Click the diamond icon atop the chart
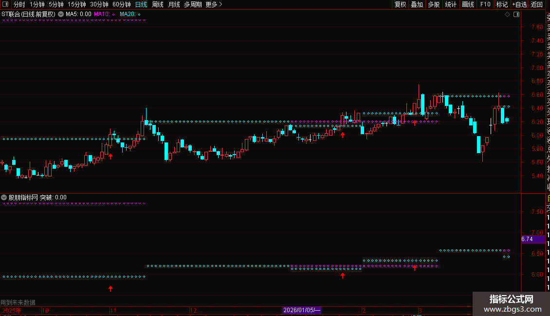The height and width of the screenshot is (316, 550). point(507,15)
